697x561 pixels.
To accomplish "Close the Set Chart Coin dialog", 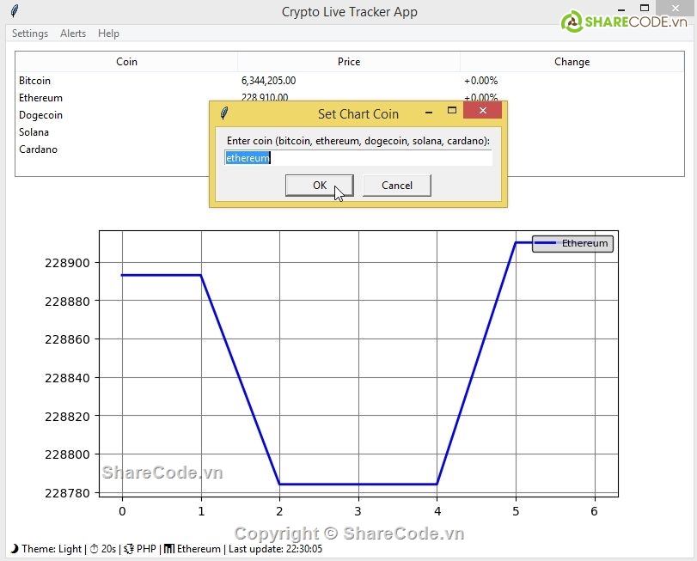I will click(482, 111).
